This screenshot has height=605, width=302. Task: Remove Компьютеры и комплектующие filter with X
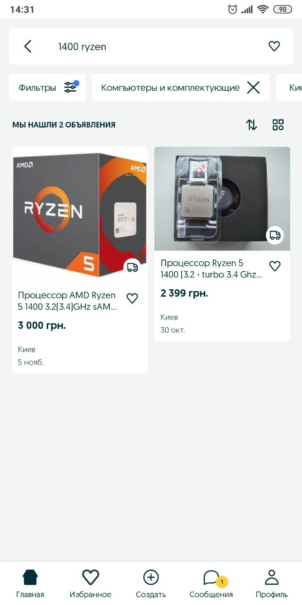(x=253, y=87)
